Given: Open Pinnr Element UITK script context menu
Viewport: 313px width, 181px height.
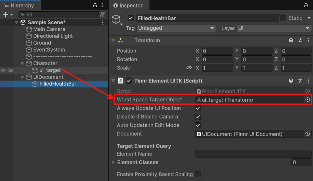Looking at the screenshot, I should (308, 81).
